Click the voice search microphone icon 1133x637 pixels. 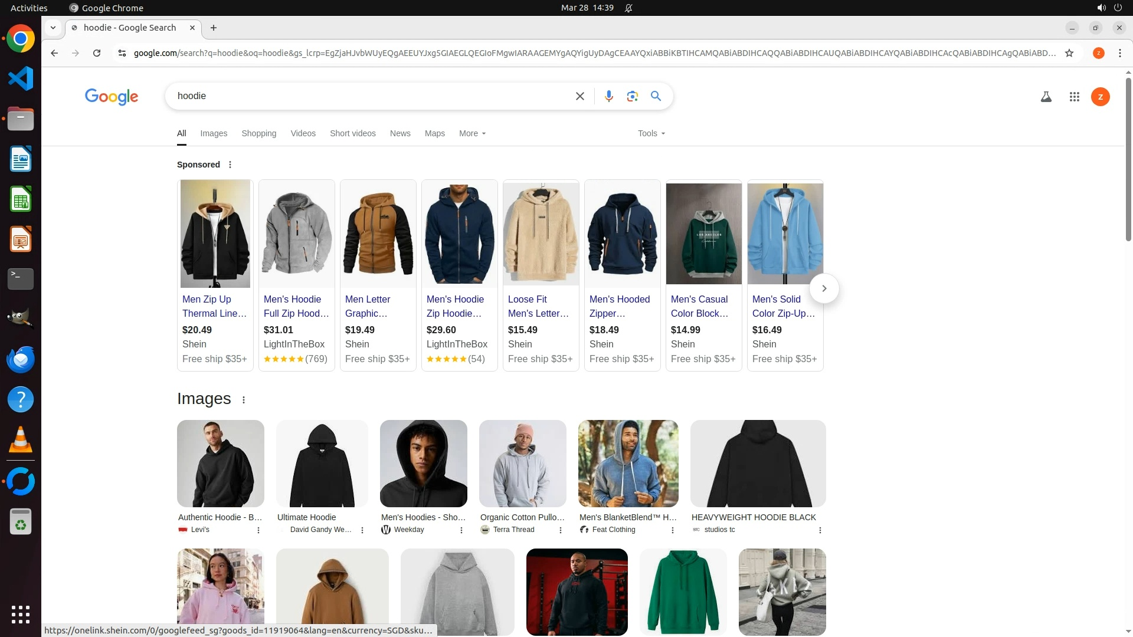(608, 96)
